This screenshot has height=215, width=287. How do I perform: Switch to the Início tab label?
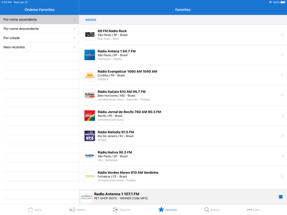coord(38,210)
